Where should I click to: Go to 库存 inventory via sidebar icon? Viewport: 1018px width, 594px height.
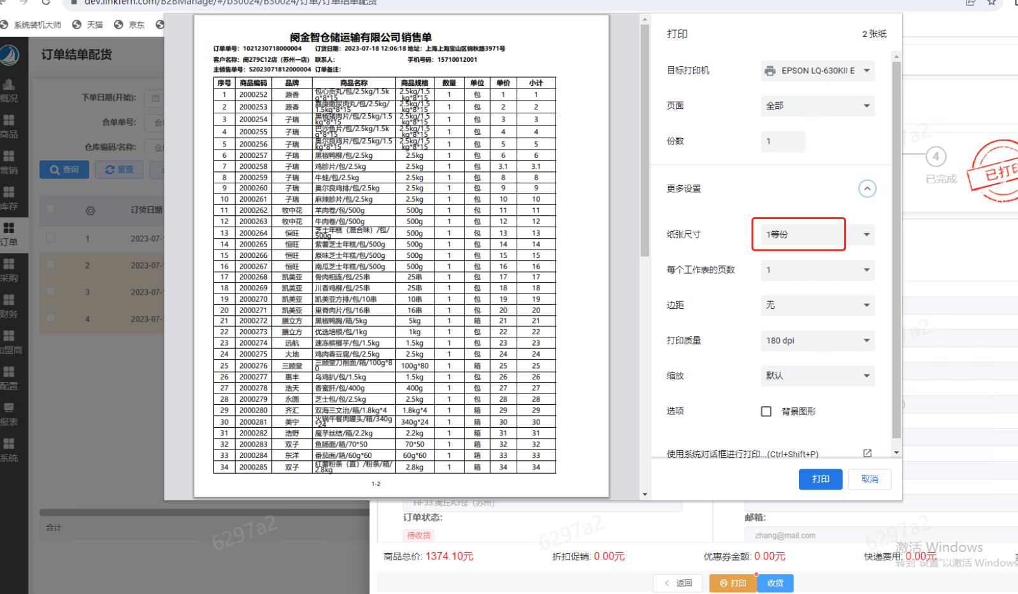tap(9, 192)
